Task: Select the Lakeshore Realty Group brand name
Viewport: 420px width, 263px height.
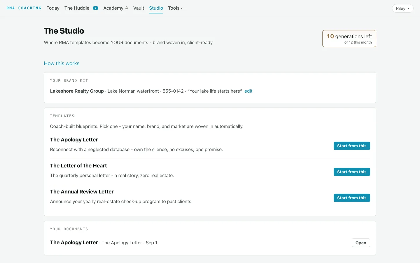Action: [x=77, y=91]
